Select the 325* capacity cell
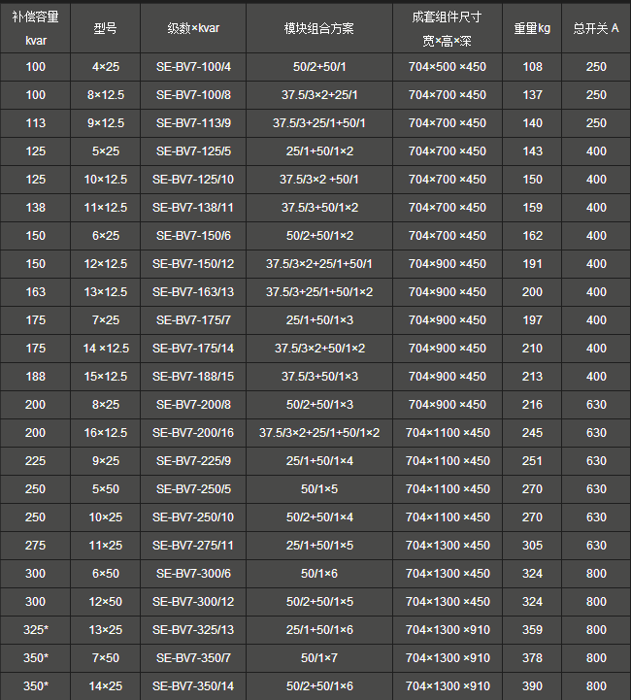Image resolution: width=631 pixels, height=700 pixels. [35, 629]
